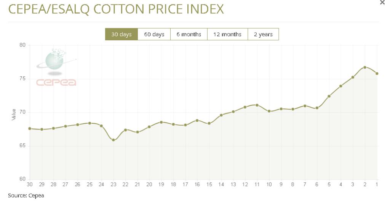Click the data point for day 23
The height and width of the screenshot is (204, 385).
pos(113,140)
